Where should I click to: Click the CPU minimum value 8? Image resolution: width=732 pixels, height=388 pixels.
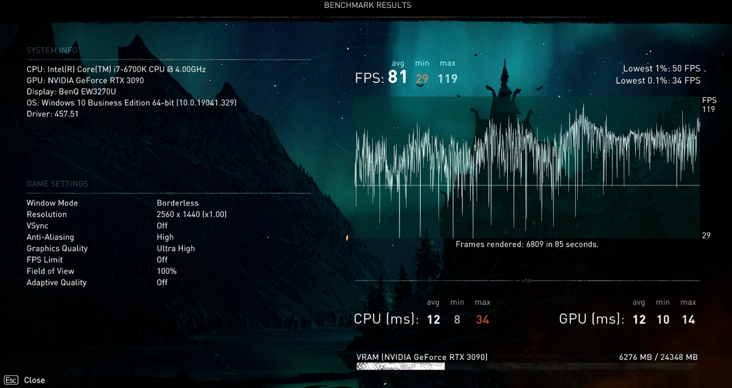coord(457,320)
